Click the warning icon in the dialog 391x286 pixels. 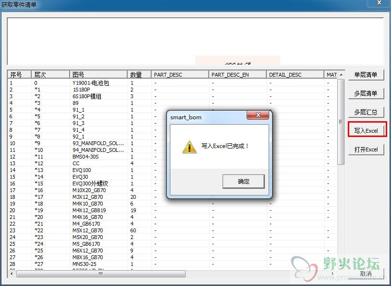[190, 147]
